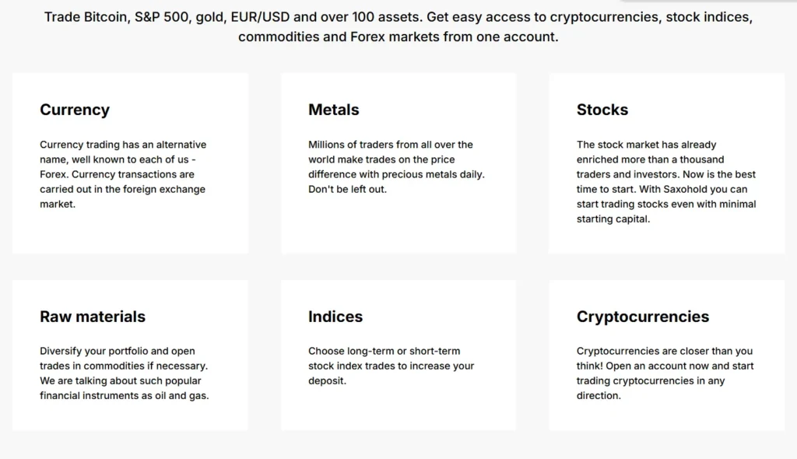Click the stock index trades description

(391, 366)
